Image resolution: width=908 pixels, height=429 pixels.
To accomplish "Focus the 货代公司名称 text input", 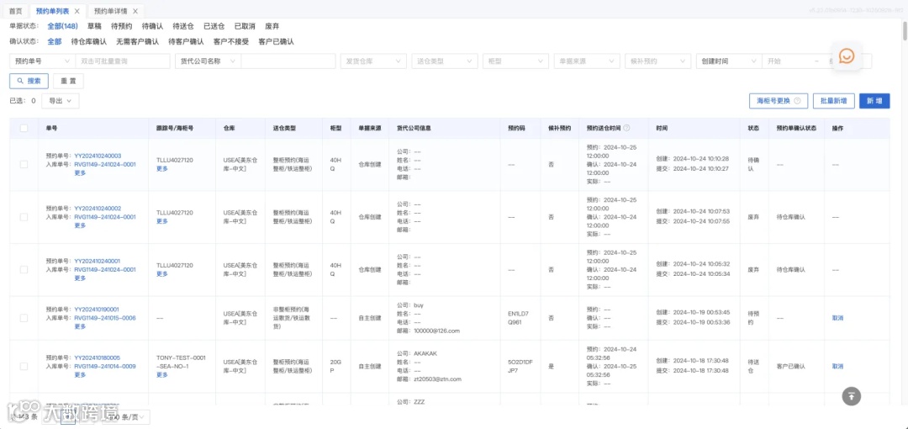I will point(288,61).
